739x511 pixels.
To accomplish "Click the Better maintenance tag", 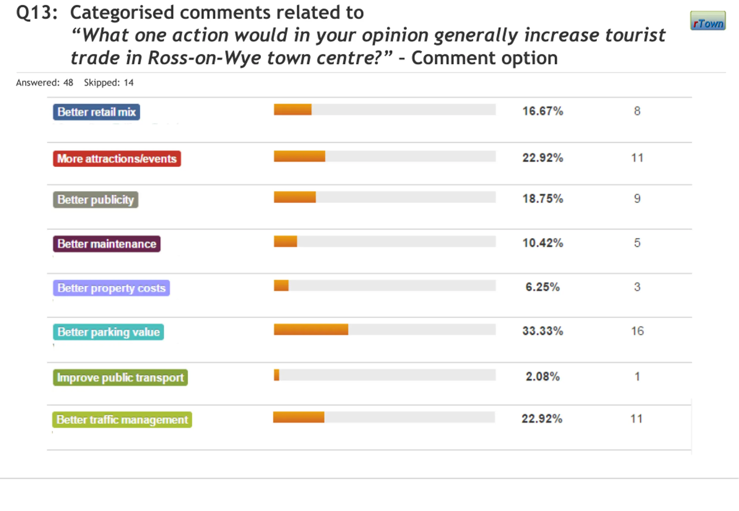I will pos(107,244).
